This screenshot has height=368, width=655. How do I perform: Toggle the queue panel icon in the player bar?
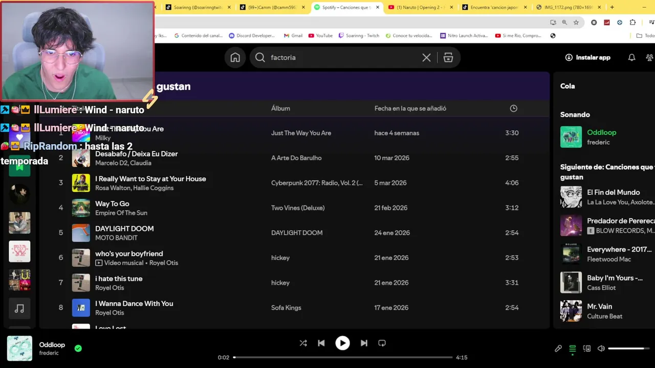click(x=573, y=349)
